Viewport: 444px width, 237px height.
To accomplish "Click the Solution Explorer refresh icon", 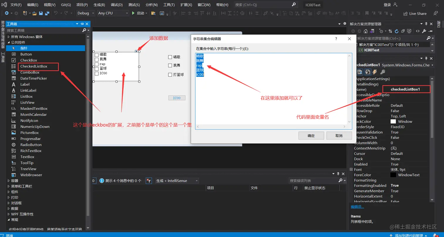I will click(396, 31).
